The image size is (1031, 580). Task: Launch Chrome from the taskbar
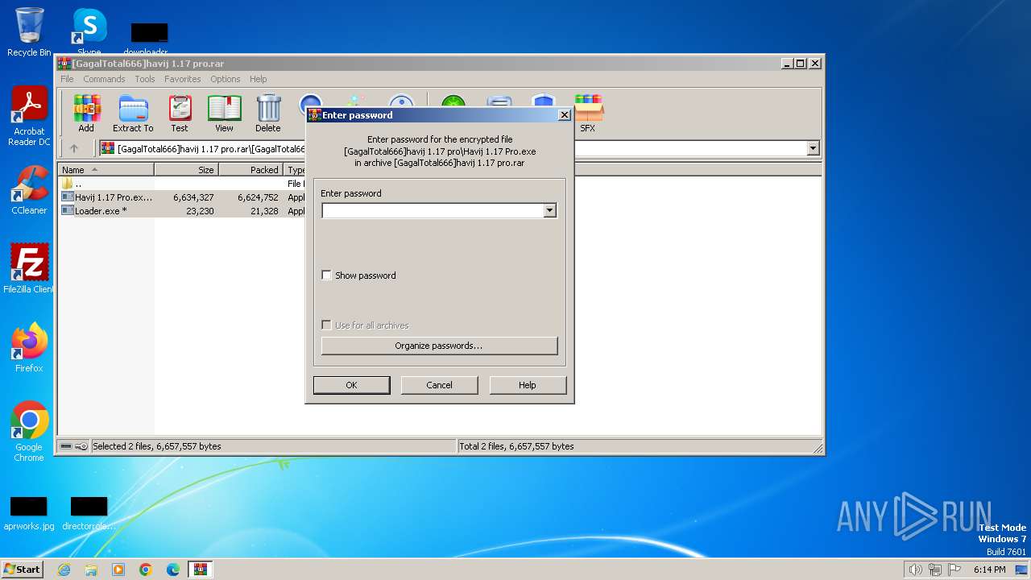click(146, 570)
